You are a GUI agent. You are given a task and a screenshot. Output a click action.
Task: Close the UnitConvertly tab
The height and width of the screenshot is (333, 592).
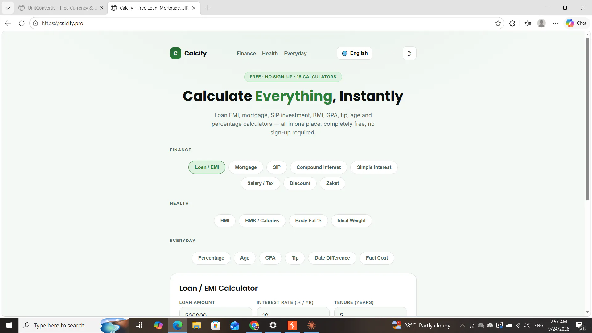(x=102, y=8)
